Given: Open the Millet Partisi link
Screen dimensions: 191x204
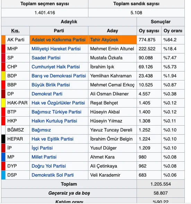Looking at the screenshot, I should pos(44,157).
